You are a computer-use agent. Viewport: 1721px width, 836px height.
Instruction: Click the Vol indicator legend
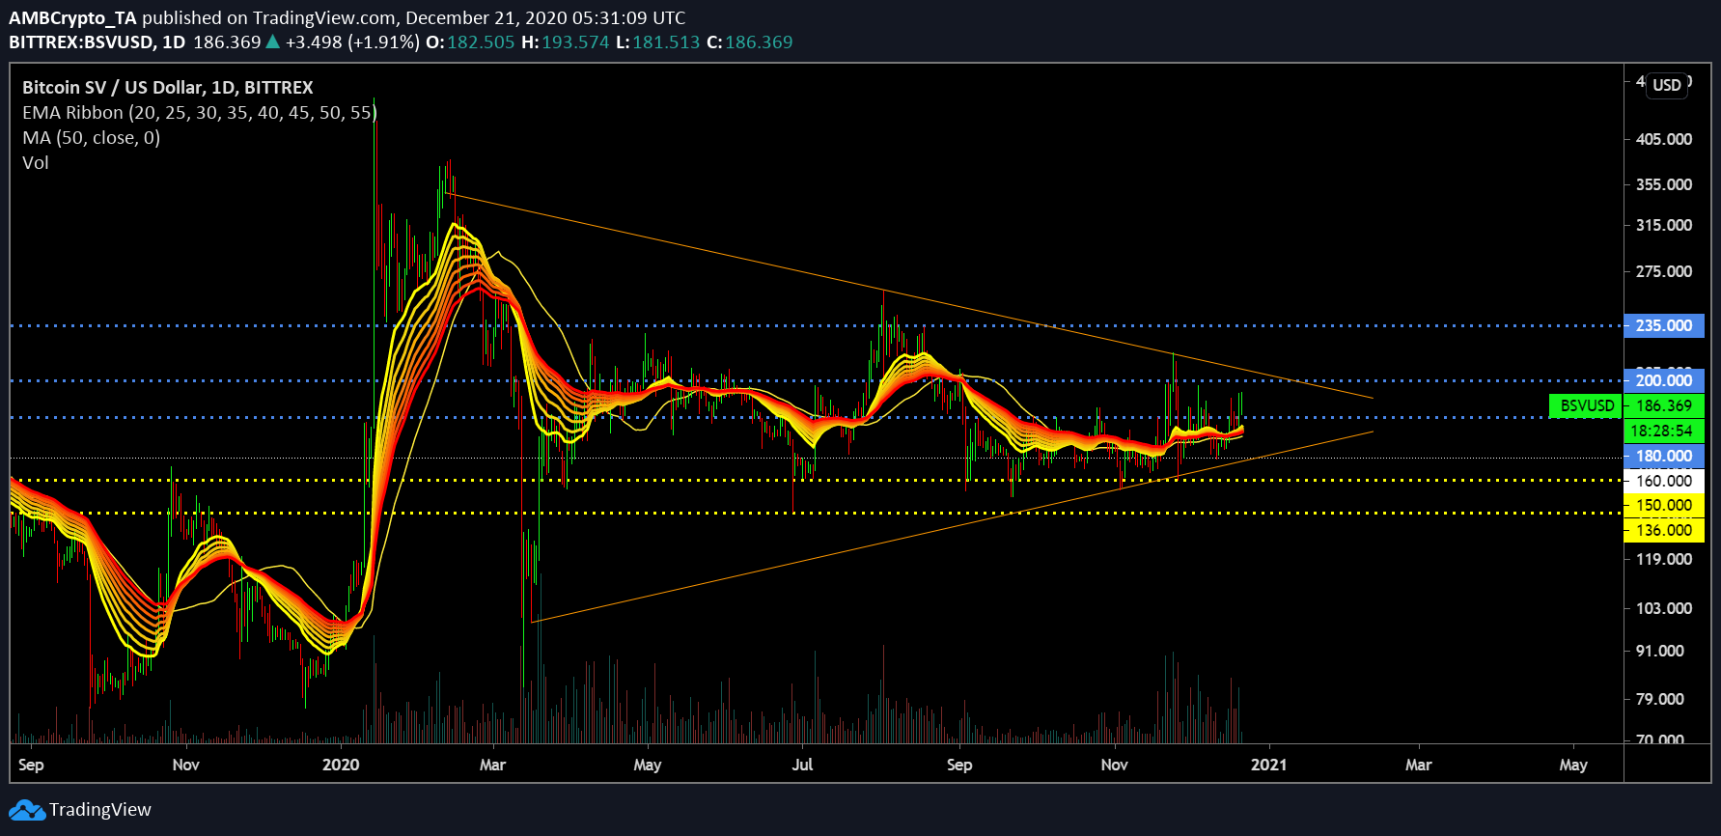click(36, 162)
